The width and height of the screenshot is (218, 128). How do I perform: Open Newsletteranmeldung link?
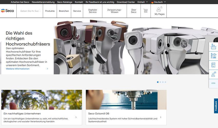click(43, 2)
